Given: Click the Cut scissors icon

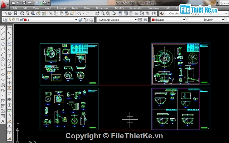Looking at the screenshot, I should click(x=50, y=14).
